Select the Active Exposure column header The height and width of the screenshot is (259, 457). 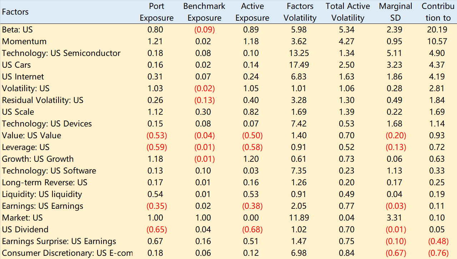point(252,12)
